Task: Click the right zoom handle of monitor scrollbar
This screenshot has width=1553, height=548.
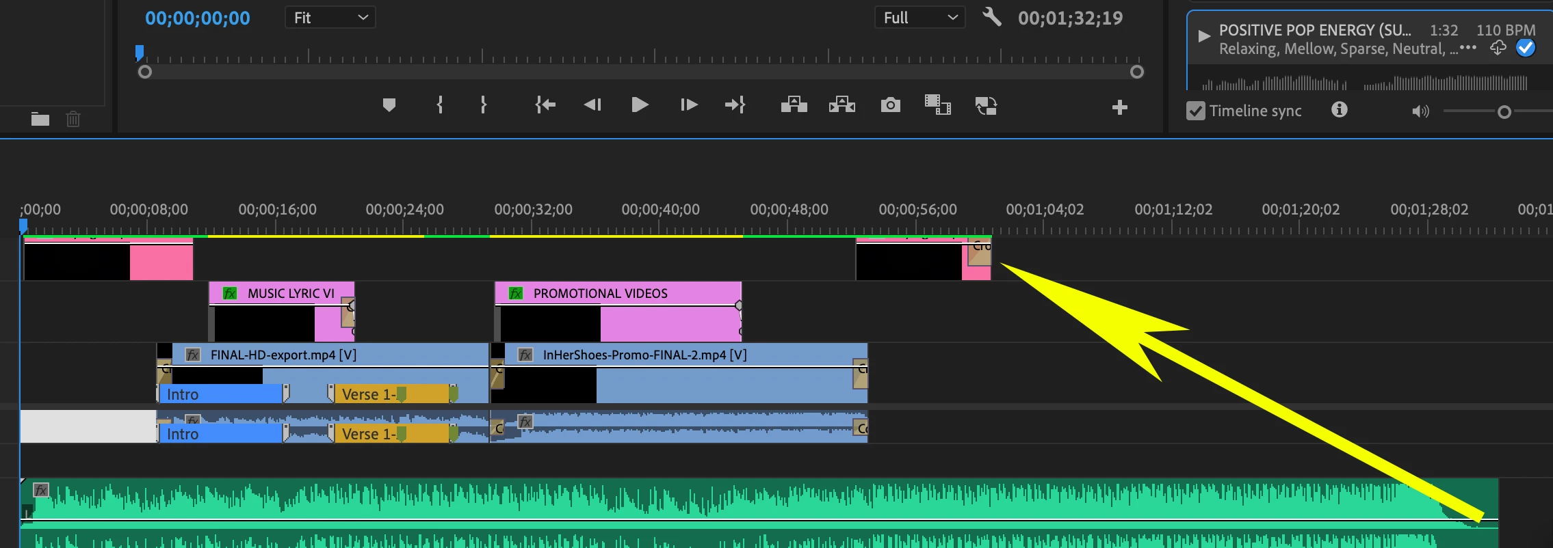Action: point(1137,72)
